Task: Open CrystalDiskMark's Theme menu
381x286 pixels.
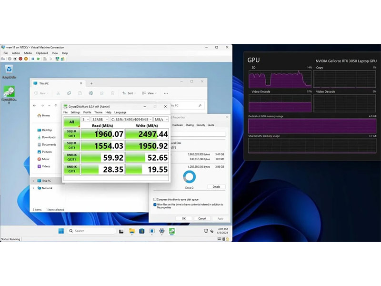Action: (98, 112)
